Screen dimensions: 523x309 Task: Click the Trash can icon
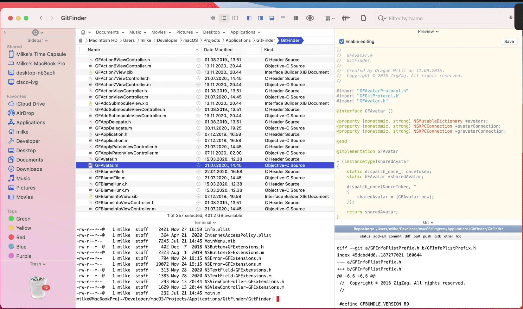(x=38, y=287)
